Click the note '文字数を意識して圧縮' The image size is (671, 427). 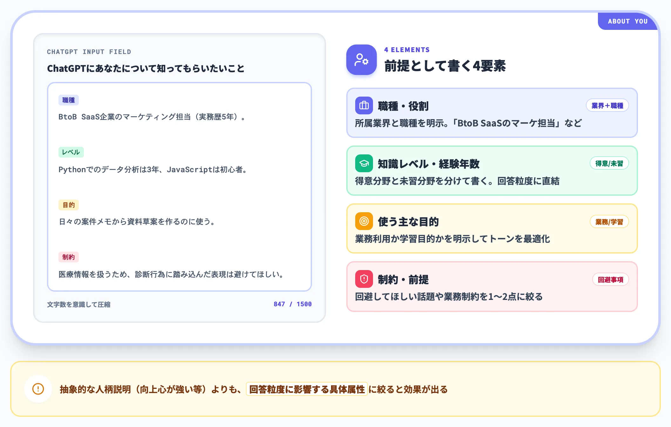click(x=79, y=304)
